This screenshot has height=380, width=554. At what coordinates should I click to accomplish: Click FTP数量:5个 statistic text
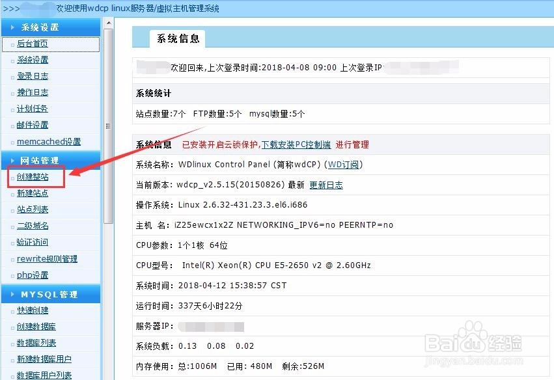tap(217, 114)
